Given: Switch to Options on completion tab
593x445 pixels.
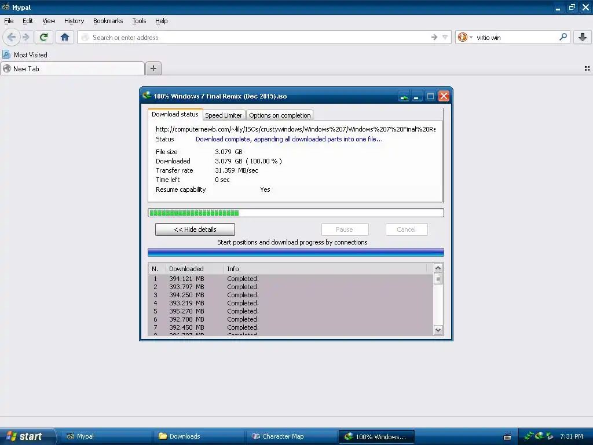Looking at the screenshot, I should click(x=280, y=115).
